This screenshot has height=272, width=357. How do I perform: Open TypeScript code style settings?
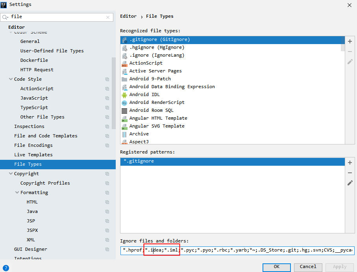coord(34,107)
